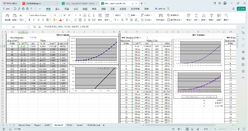Click the decrease indent icon
The height and width of the screenshot is (131, 248).
[89, 15]
